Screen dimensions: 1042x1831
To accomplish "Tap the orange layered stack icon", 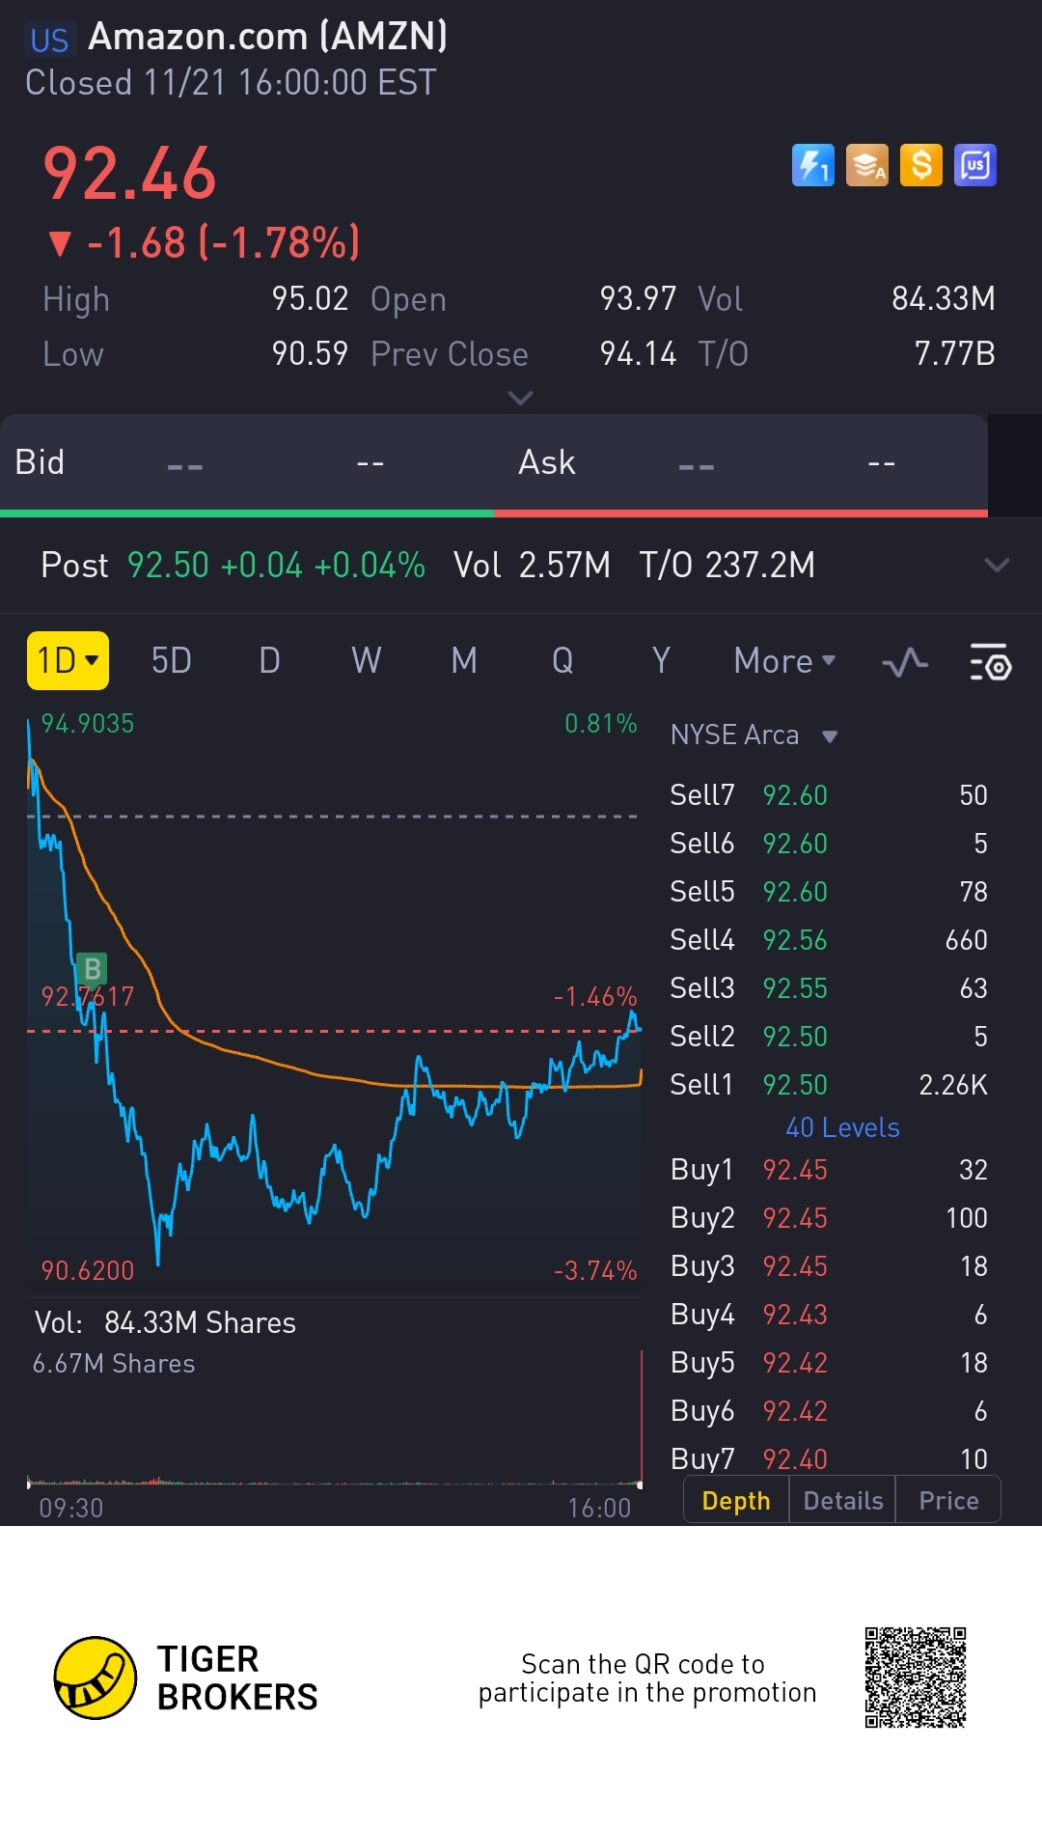I will pyautogui.click(x=866, y=165).
